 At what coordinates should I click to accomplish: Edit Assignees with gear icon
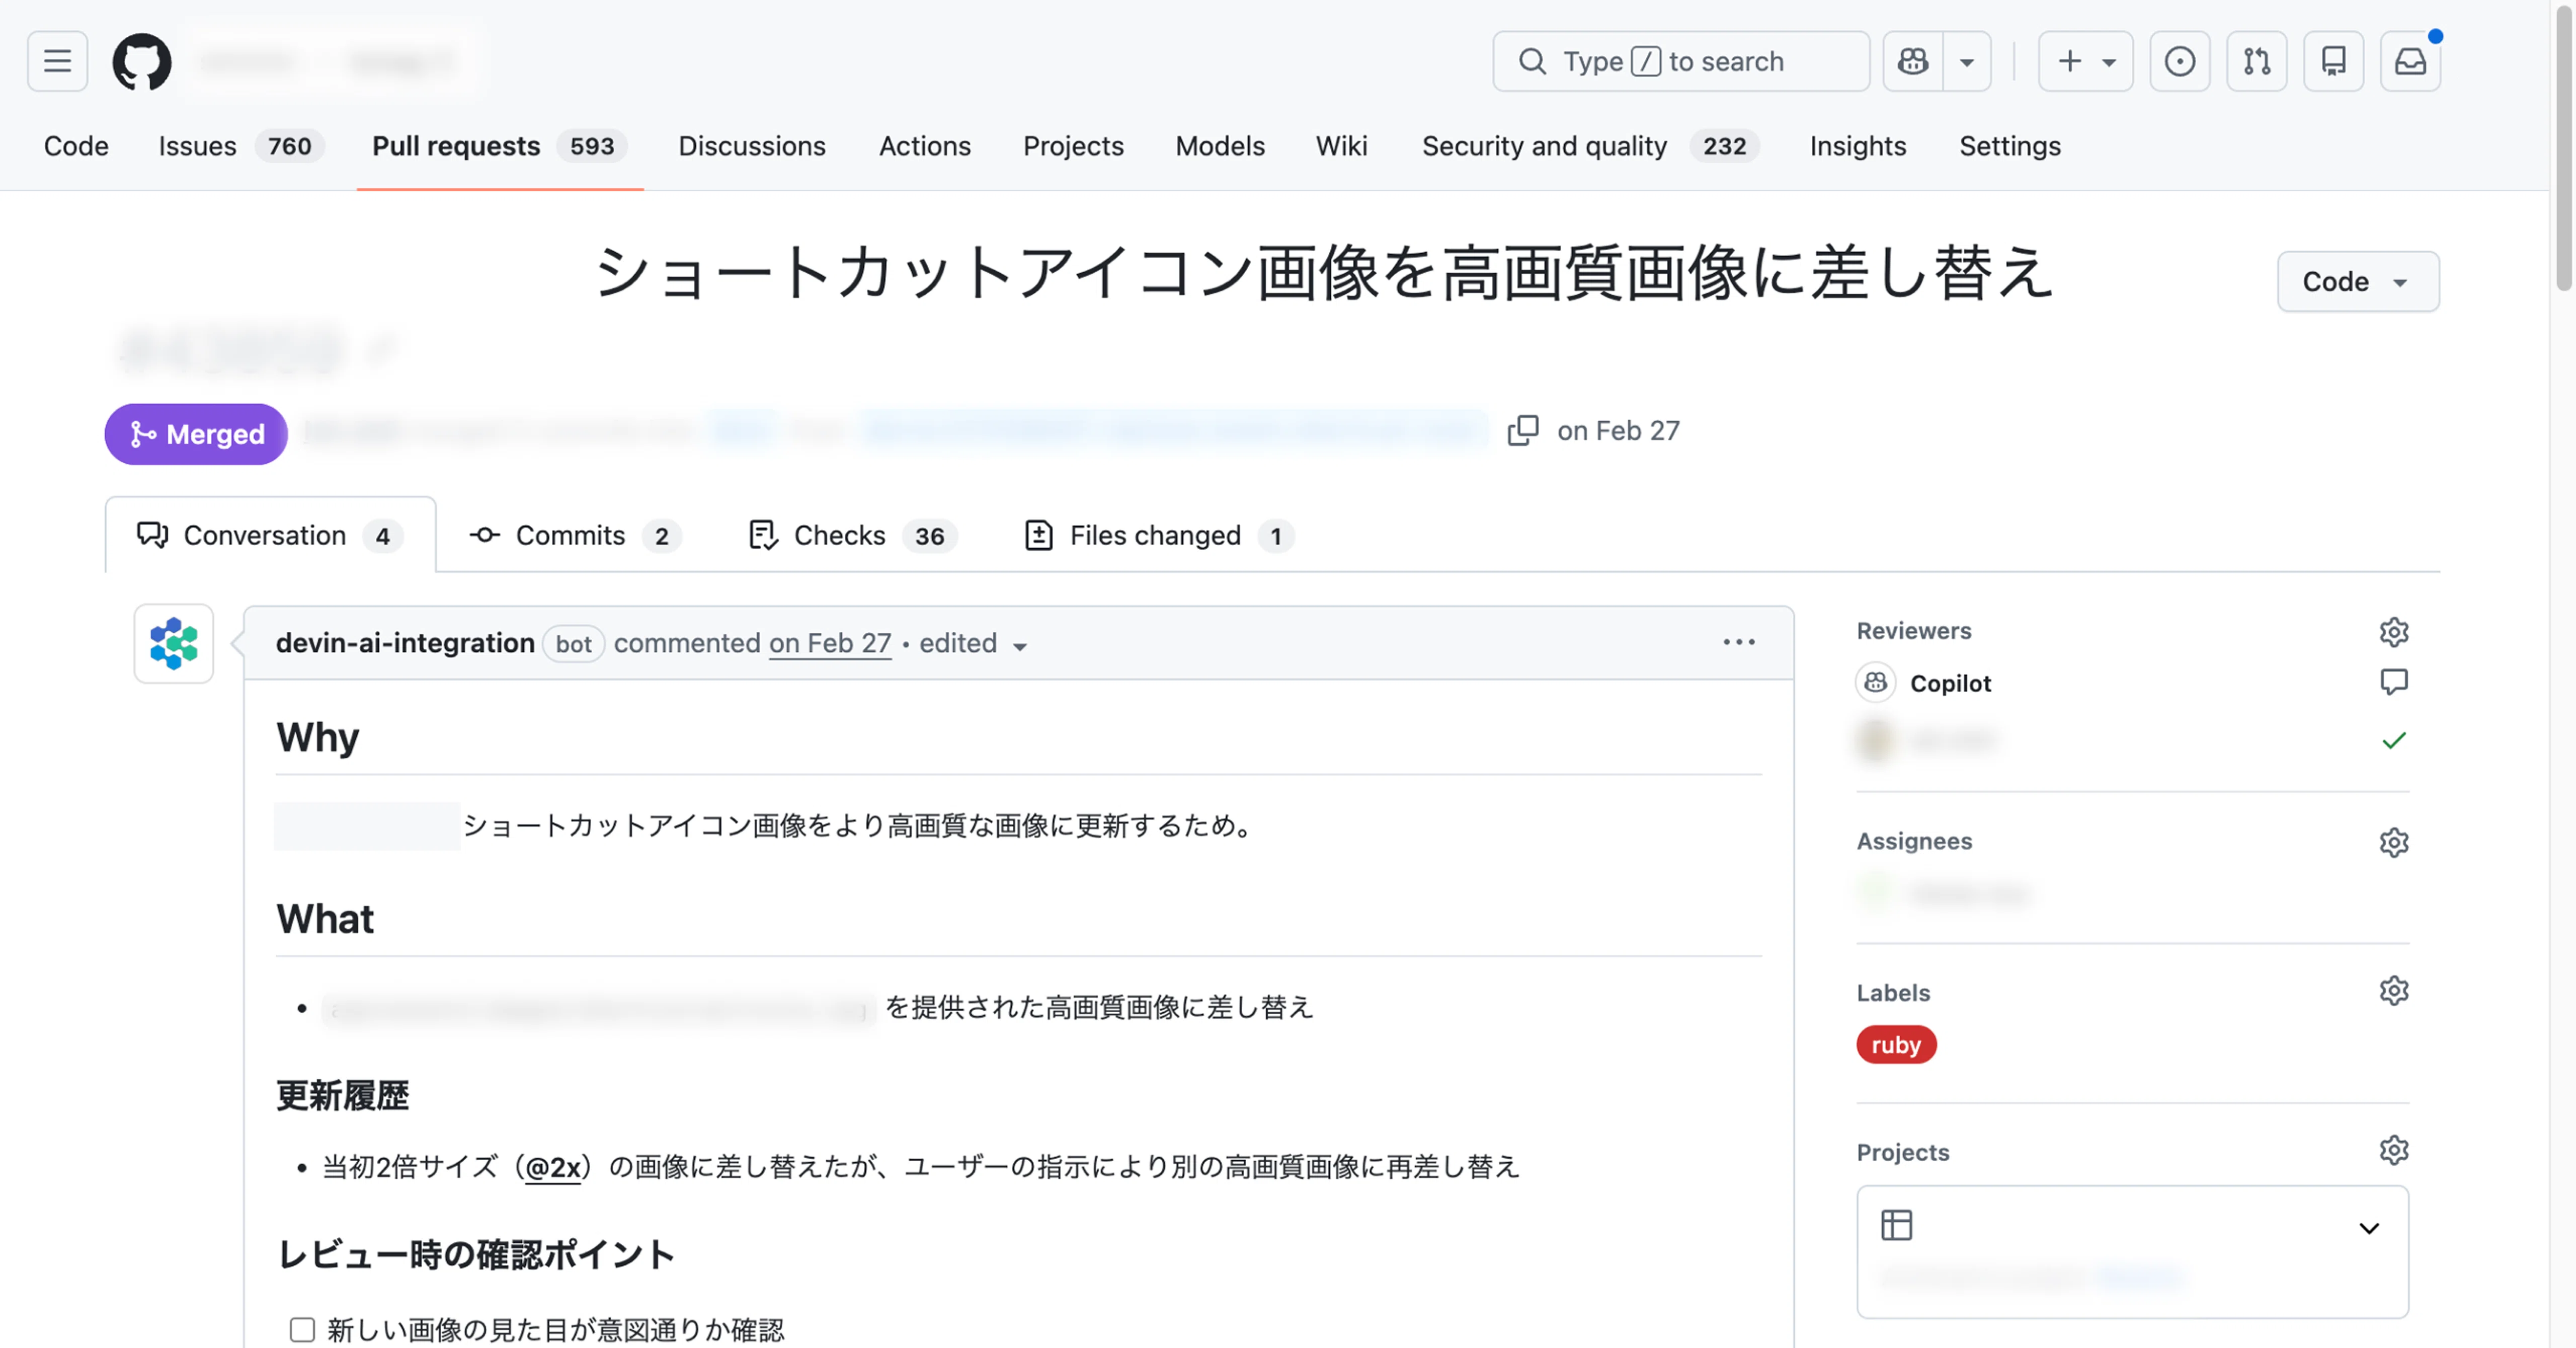click(x=2394, y=843)
